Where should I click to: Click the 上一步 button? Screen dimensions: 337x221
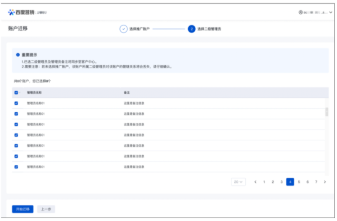[x=46, y=209]
